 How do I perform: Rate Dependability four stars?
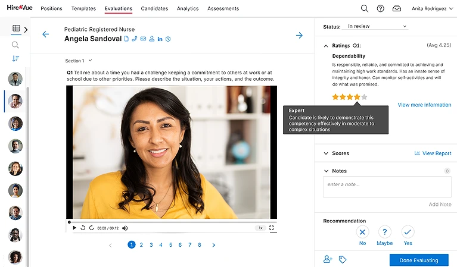pyautogui.click(x=357, y=97)
